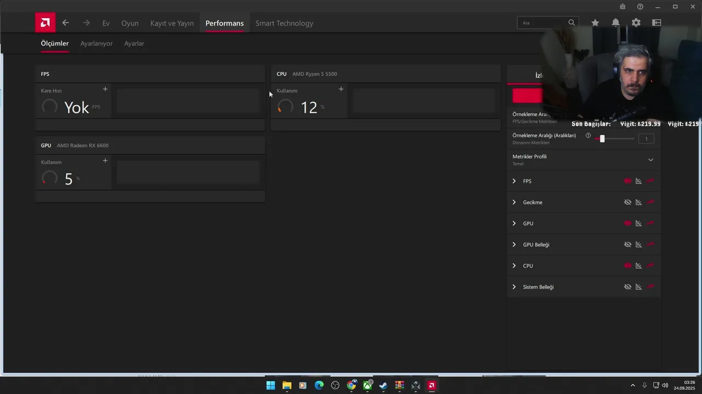
Task: Click the chart axis icon in GPU Belleği row
Action: (639, 245)
